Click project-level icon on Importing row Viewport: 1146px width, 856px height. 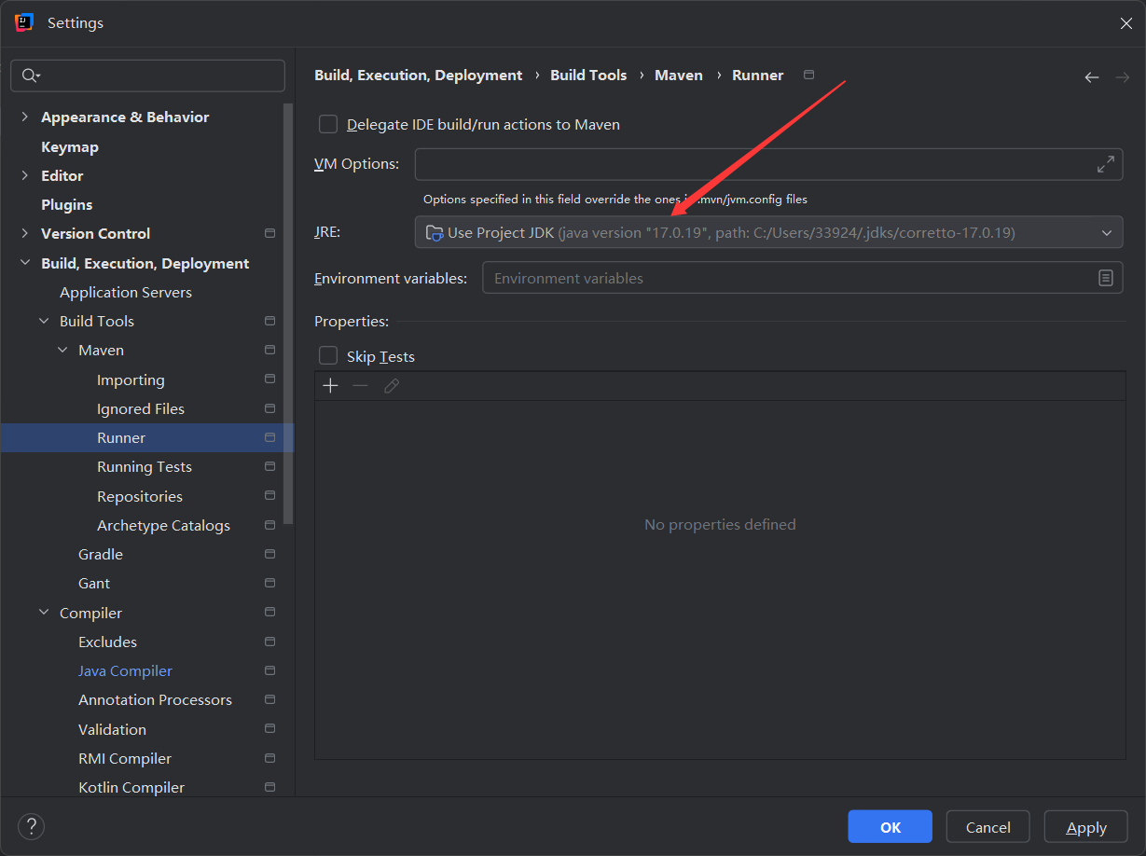pyautogui.click(x=269, y=380)
